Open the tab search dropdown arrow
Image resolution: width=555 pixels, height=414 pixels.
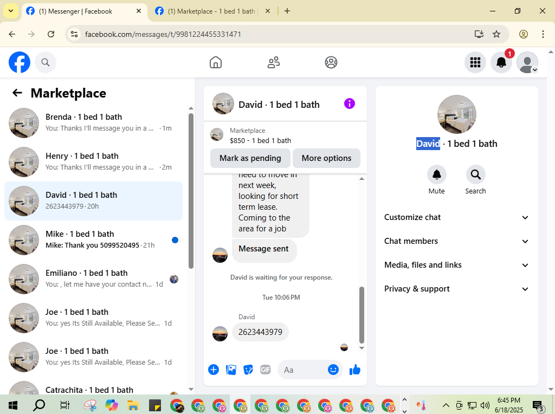pyautogui.click(x=11, y=11)
